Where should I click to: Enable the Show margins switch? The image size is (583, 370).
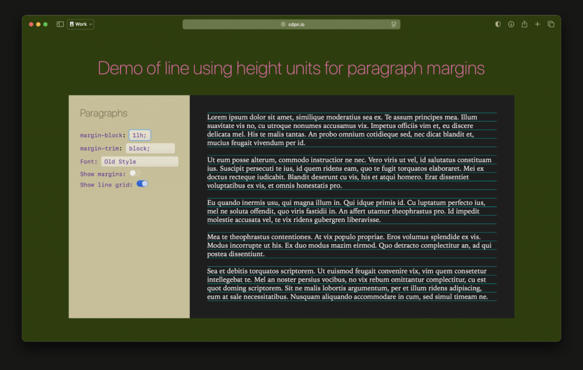coord(135,173)
